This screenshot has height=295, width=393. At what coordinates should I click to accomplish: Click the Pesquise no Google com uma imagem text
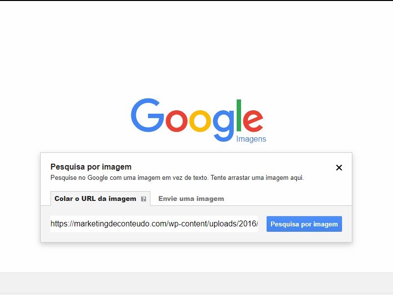129,178
